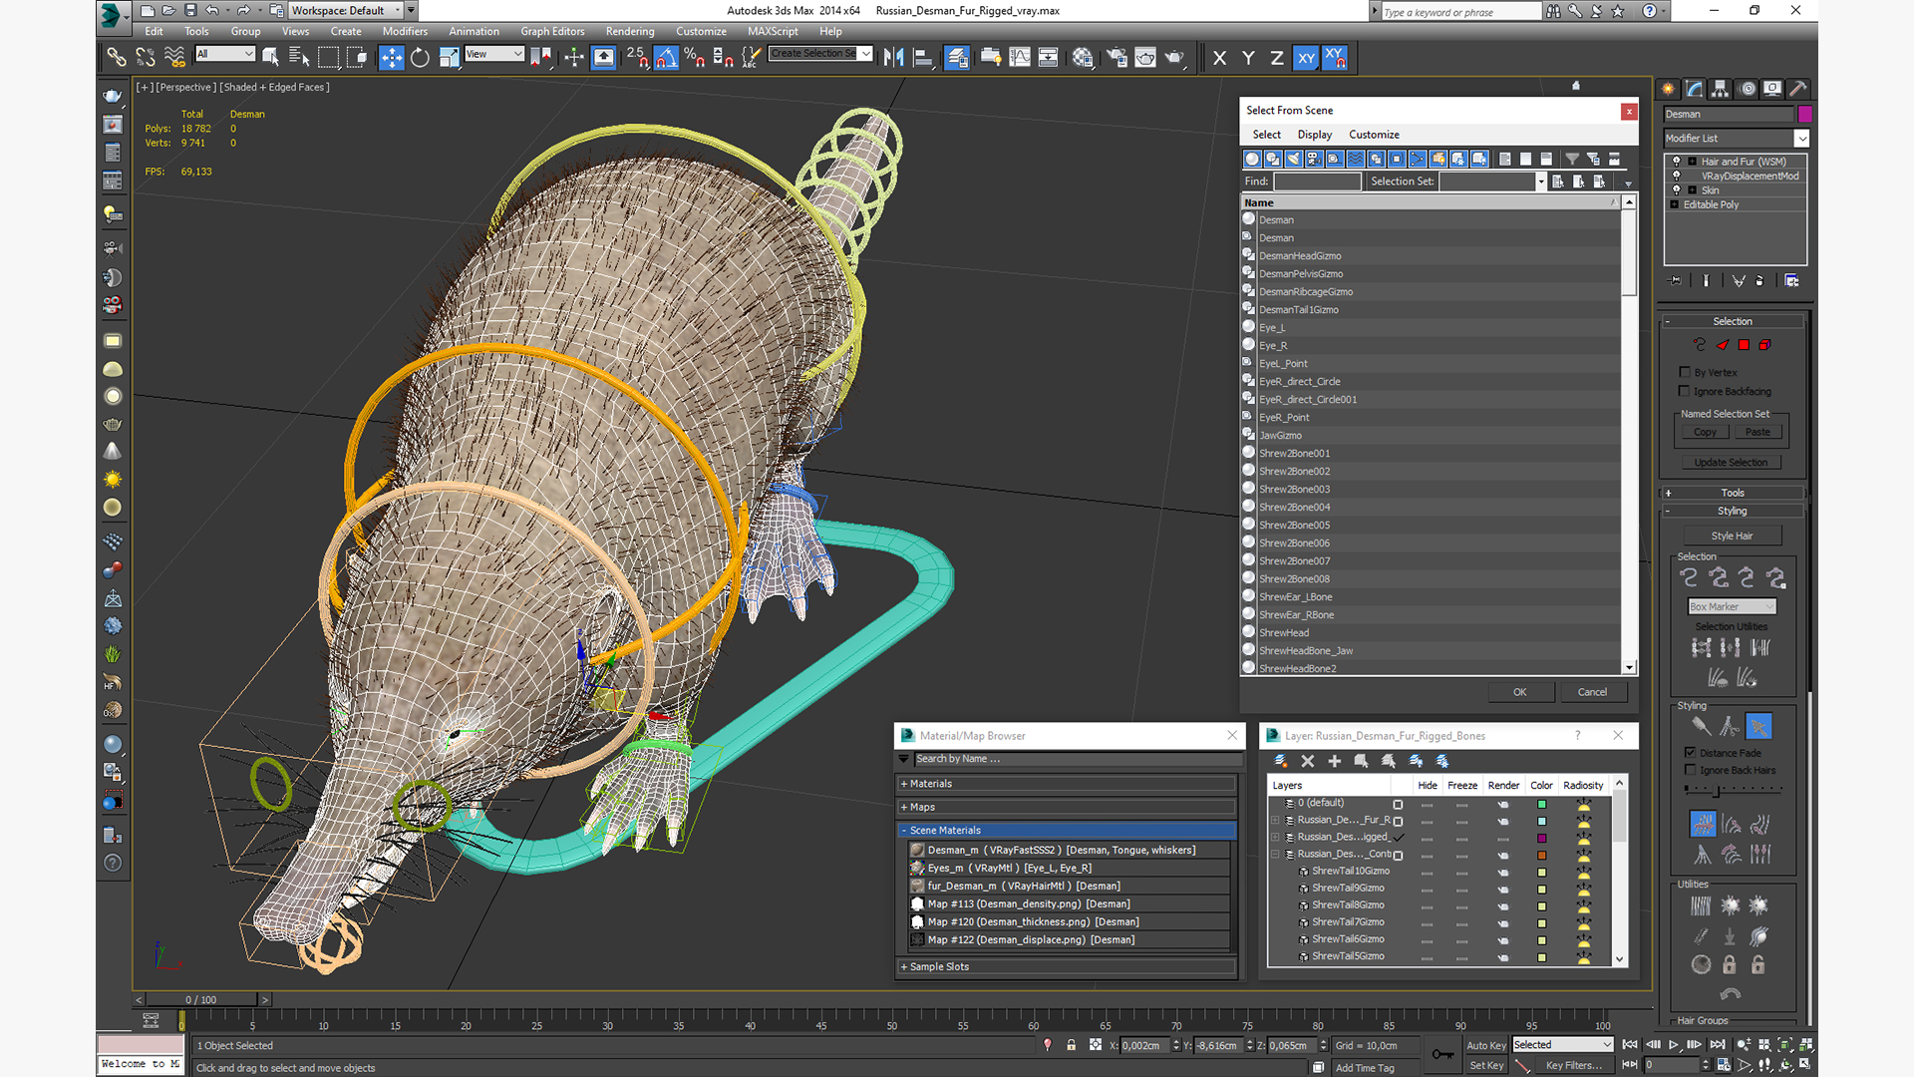Click the Play Animation button
Screen dimensions: 1914x1077
pos(1674,1045)
